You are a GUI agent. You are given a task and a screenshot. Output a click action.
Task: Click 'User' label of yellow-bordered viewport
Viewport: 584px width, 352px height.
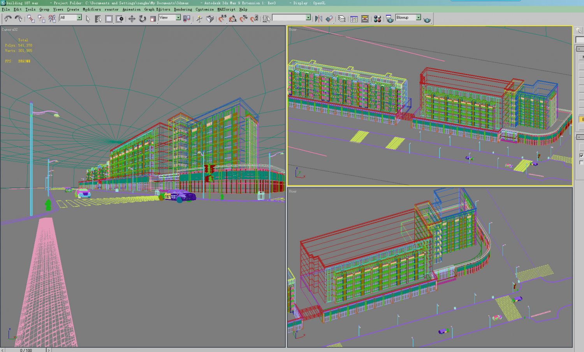[293, 30]
